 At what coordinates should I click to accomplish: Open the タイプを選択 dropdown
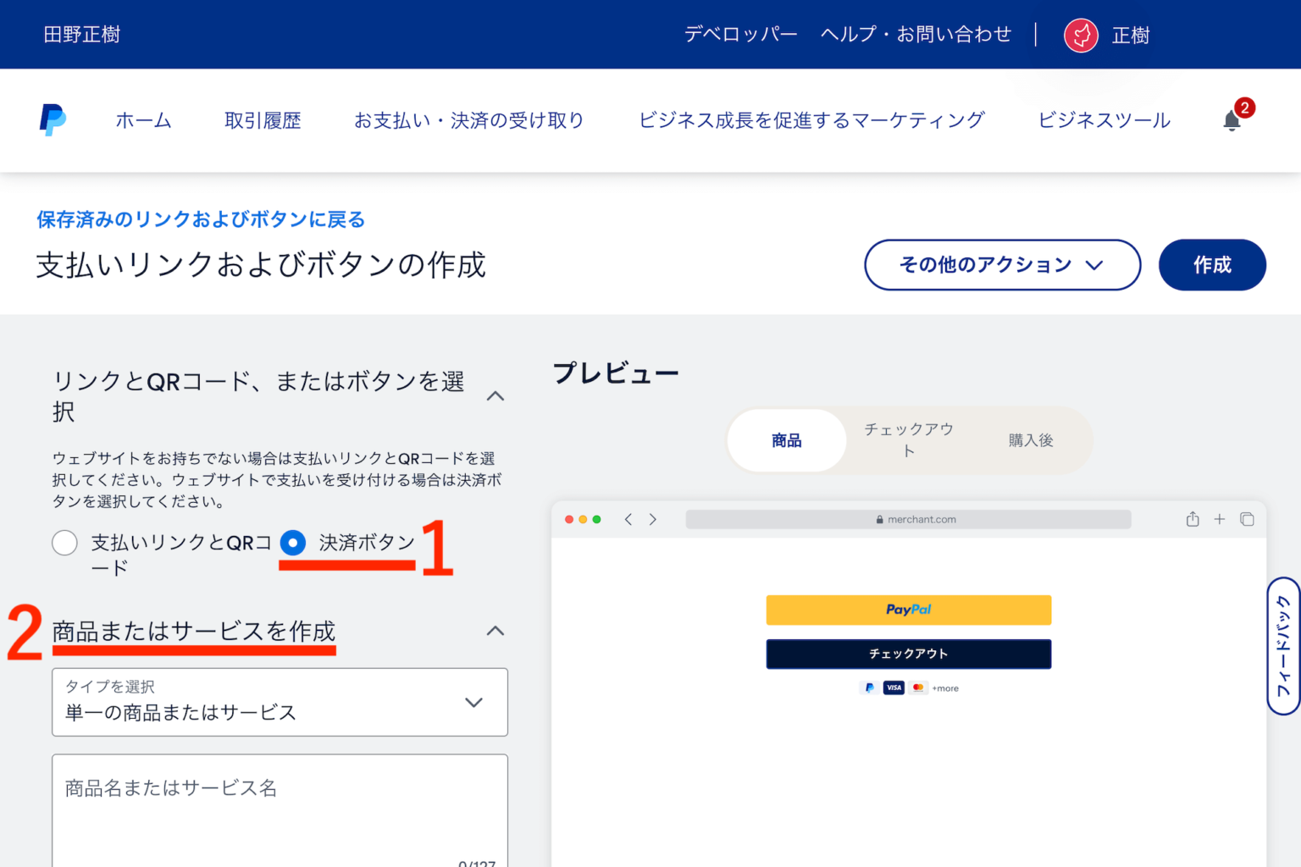280,702
